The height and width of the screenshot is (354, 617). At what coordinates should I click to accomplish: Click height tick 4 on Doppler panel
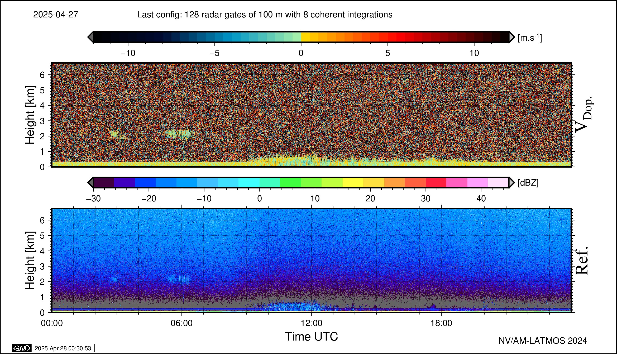42,106
